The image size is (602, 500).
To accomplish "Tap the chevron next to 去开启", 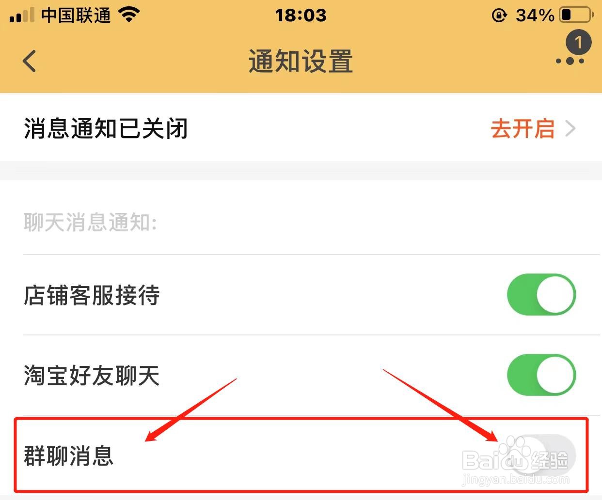I will 570,129.
